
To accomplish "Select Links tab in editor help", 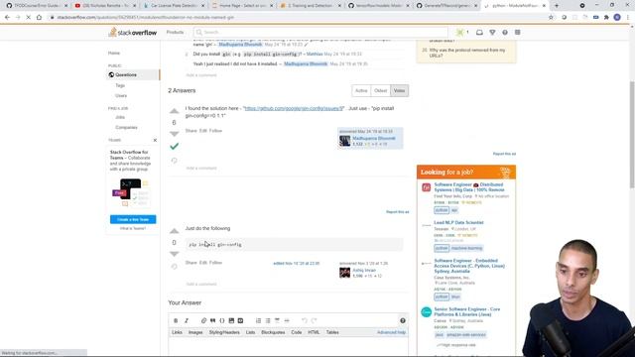I will (177, 332).
